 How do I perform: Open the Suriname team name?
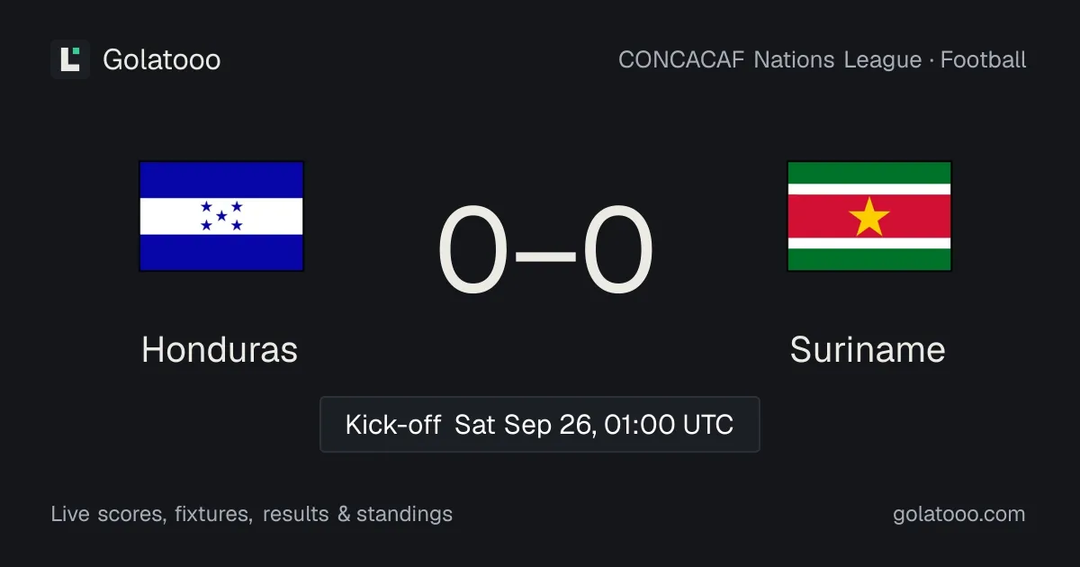868,349
